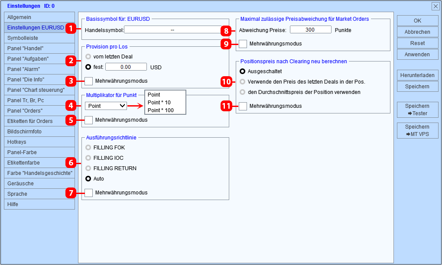Open the Multiplikator für Punkt dropdown
The width and height of the screenshot is (442, 265).
(106, 106)
